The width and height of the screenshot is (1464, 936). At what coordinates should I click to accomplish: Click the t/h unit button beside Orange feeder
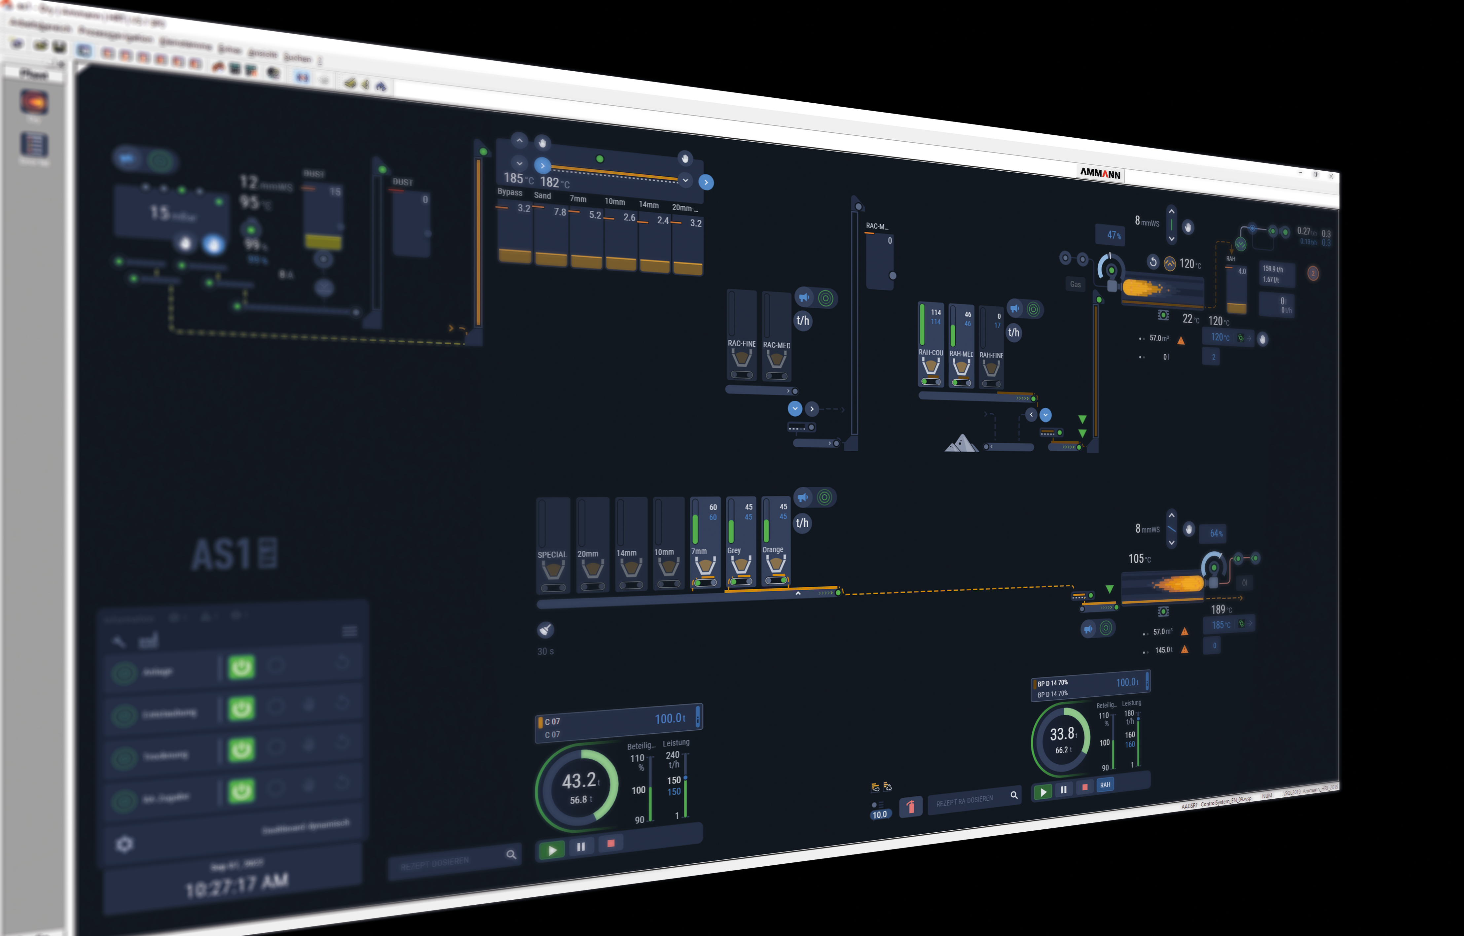[803, 523]
